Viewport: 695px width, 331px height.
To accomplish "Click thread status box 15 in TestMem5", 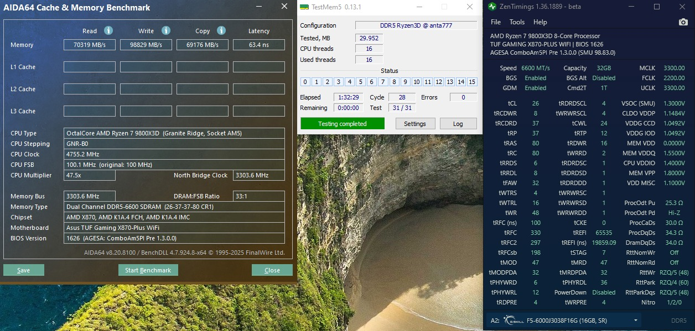I will [x=472, y=82].
